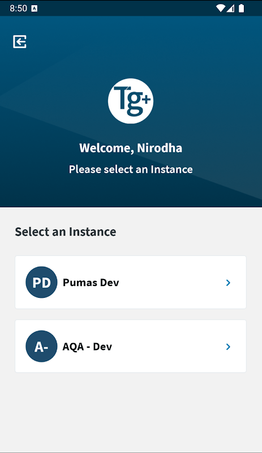The height and width of the screenshot is (453, 262).
Task: Tap the Wi-Fi status bar icon
Action: coord(220,8)
